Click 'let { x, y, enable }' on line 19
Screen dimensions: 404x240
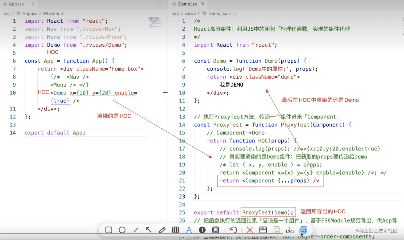[261, 165]
